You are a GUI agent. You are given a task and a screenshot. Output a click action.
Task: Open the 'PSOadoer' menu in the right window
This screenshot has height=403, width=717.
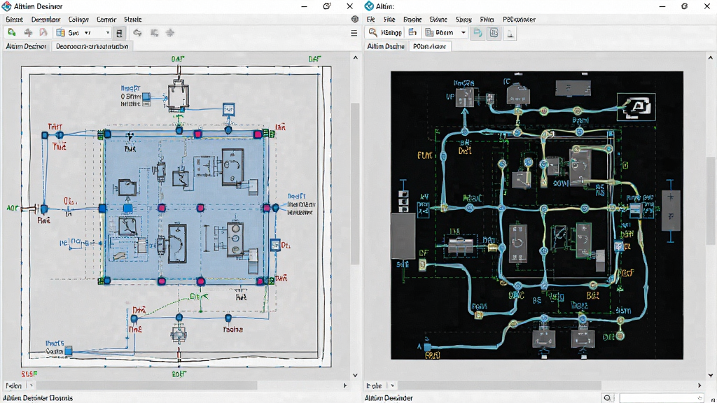519,20
